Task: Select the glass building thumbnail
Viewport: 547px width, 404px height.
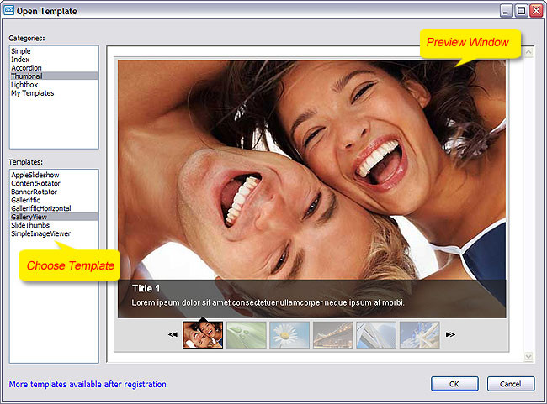Action: [x=376, y=334]
